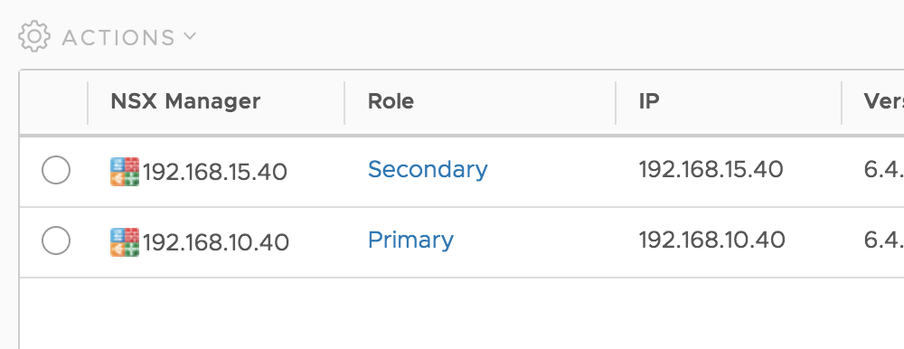
Task: Select the radio button for 192.168.15.40
Action: (x=56, y=170)
